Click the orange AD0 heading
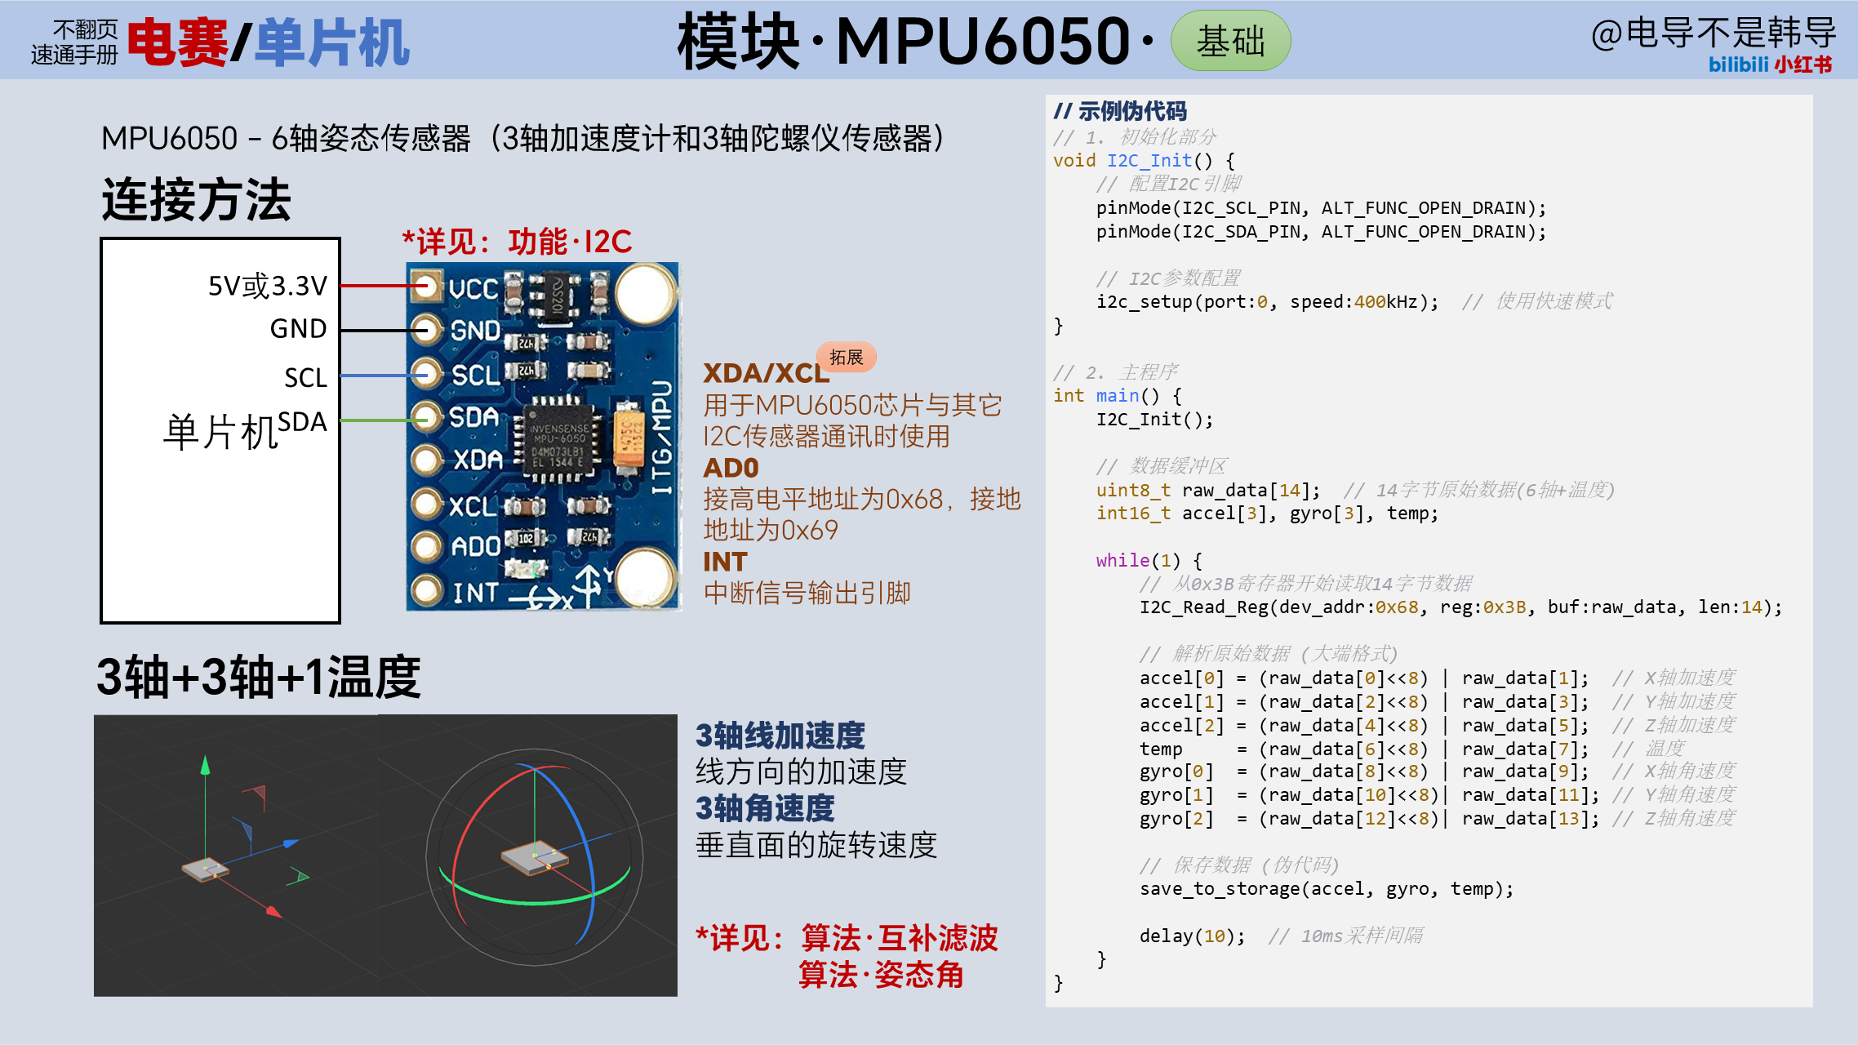 tap(731, 468)
